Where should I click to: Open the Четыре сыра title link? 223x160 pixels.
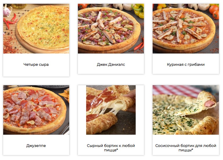tap(36, 65)
